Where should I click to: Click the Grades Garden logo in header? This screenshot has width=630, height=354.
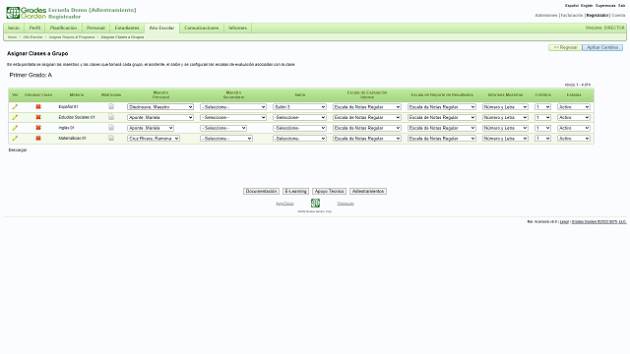coord(27,13)
